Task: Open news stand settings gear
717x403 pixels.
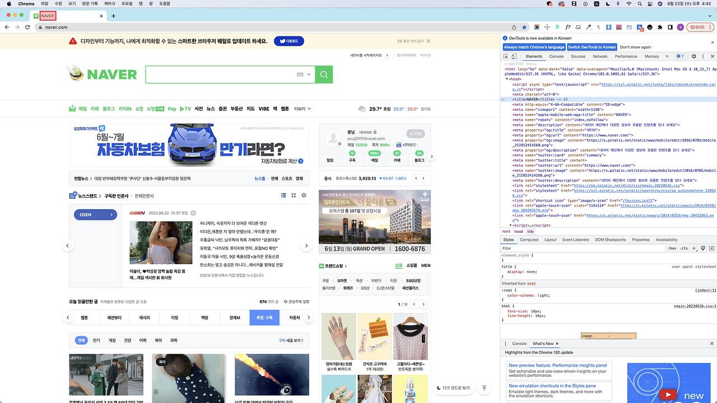Action: coord(304,195)
